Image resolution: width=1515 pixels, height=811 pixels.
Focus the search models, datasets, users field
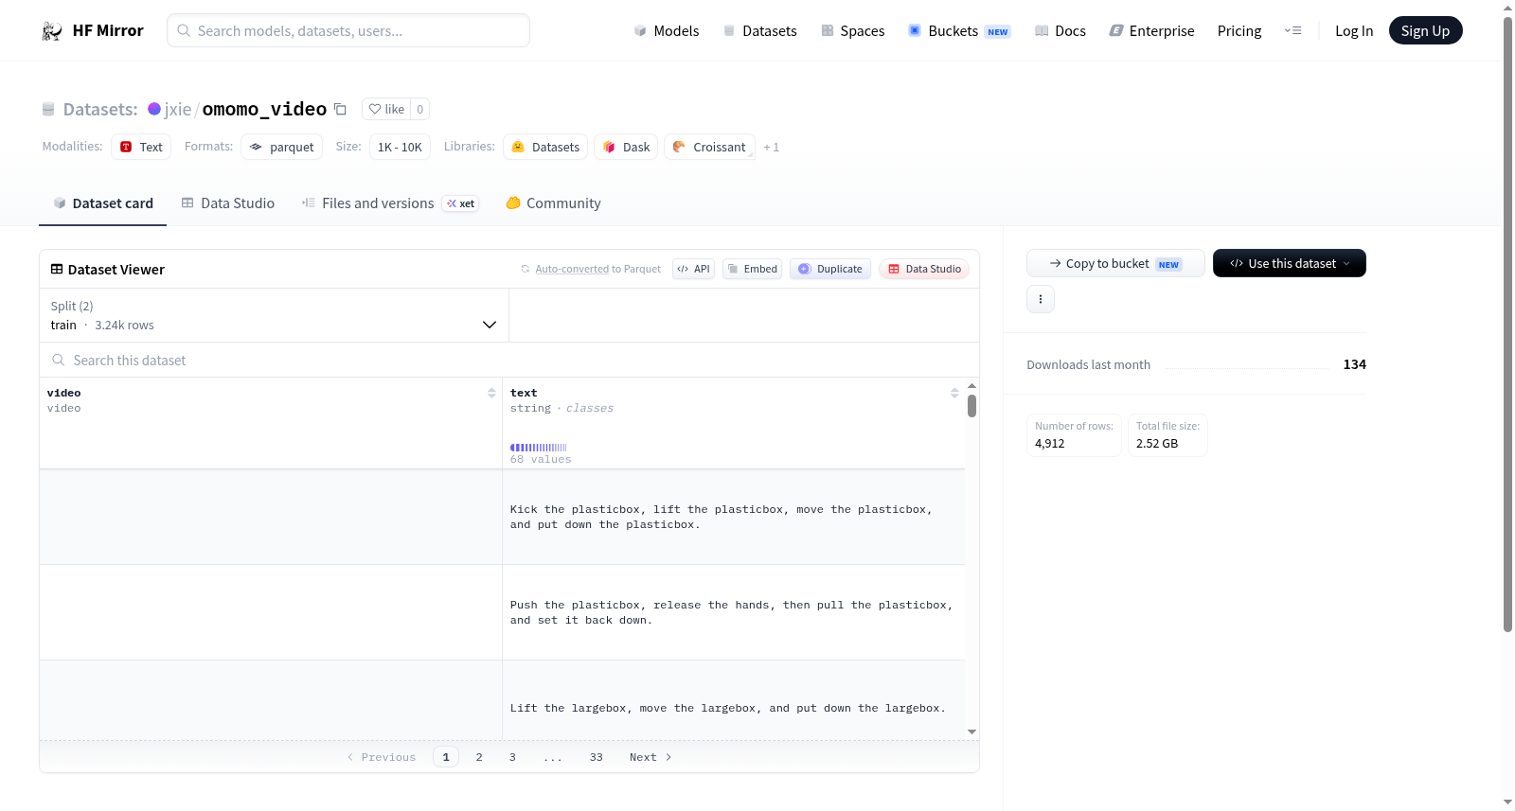click(x=348, y=30)
